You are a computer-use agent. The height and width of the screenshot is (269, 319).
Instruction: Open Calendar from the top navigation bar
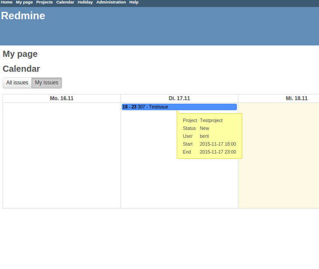coord(65,2)
